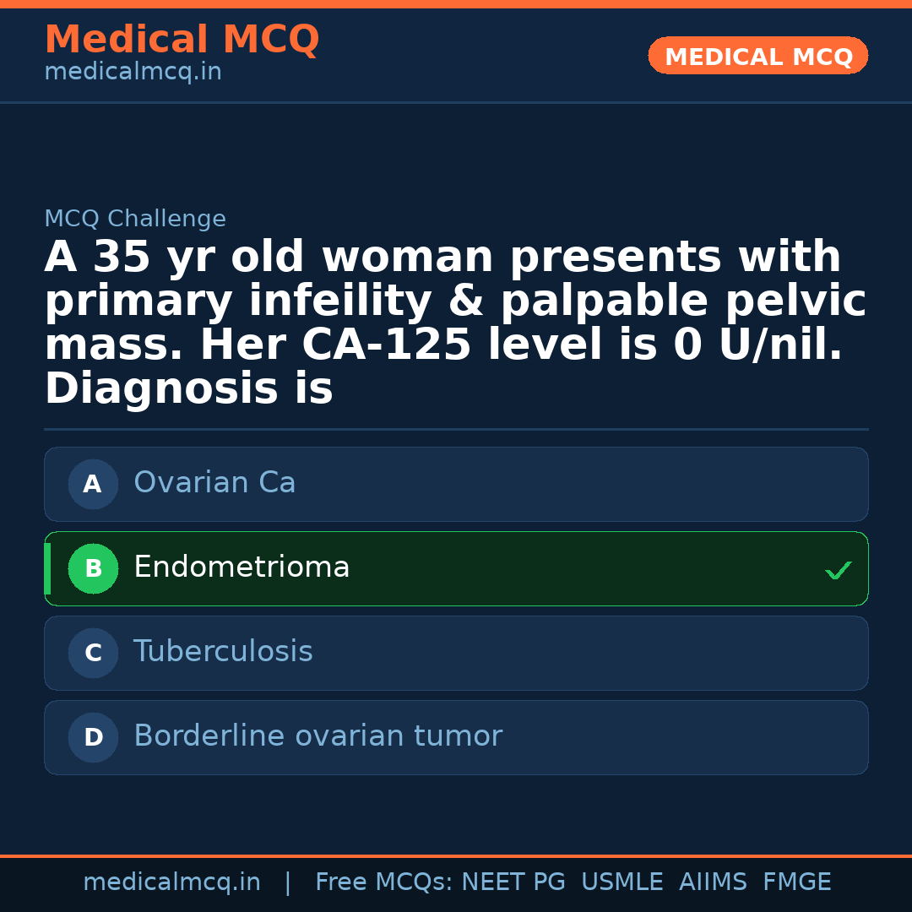The height and width of the screenshot is (912, 912).
Task: Click the Free MCQs text in the footer
Action: 383,882
